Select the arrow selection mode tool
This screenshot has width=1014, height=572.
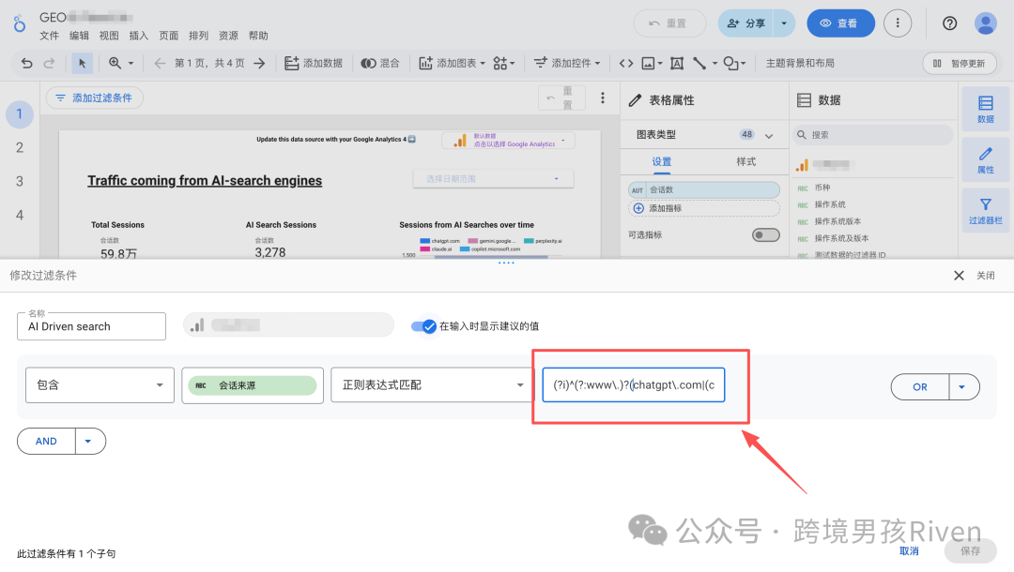click(x=82, y=63)
